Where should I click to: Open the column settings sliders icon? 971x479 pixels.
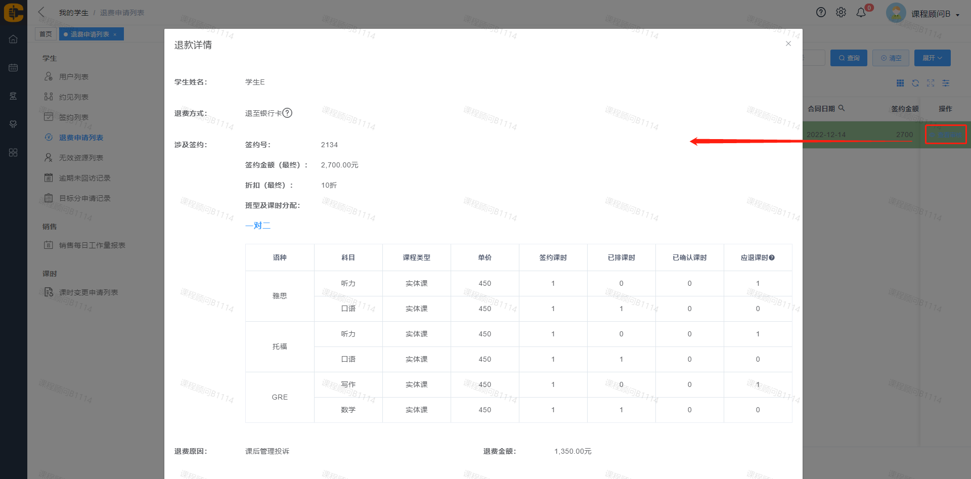946,83
